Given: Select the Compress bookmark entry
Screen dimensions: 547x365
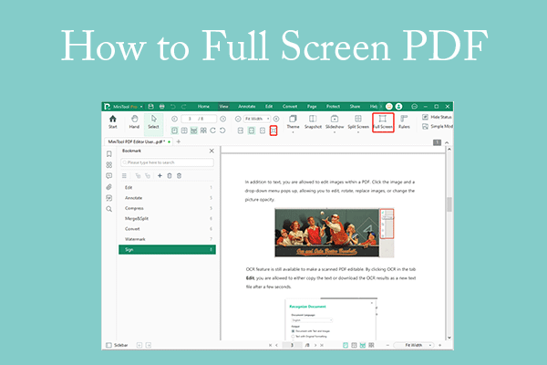Looking at the screenshot, I should click(x=168, y=208).
